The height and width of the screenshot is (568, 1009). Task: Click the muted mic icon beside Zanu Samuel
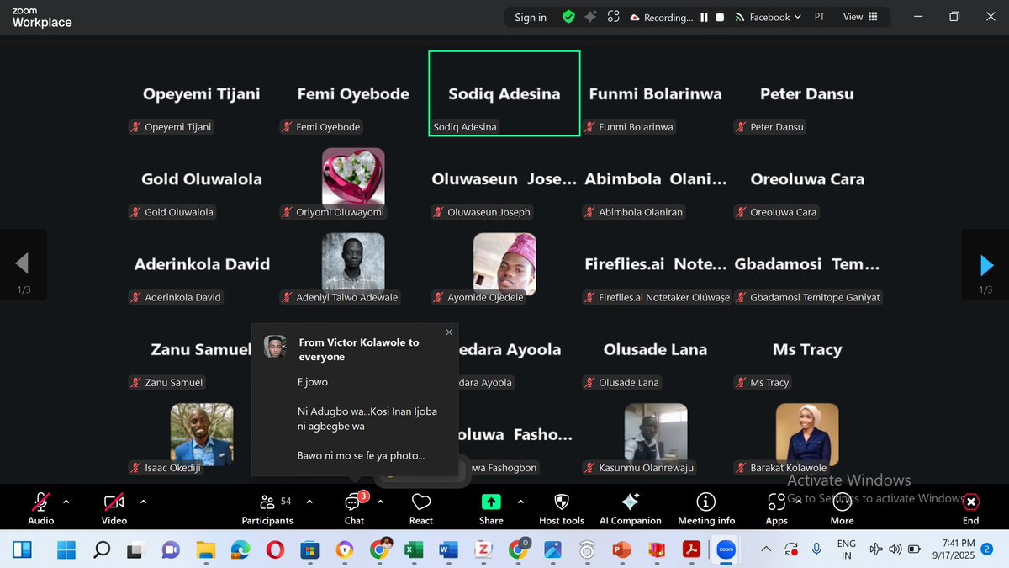[x=135, y=382]
